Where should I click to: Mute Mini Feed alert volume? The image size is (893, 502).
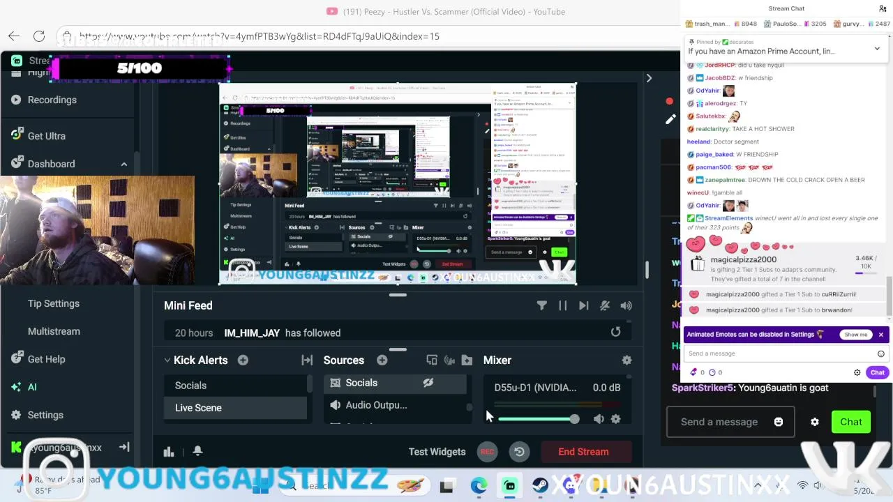tap(626, 305)
